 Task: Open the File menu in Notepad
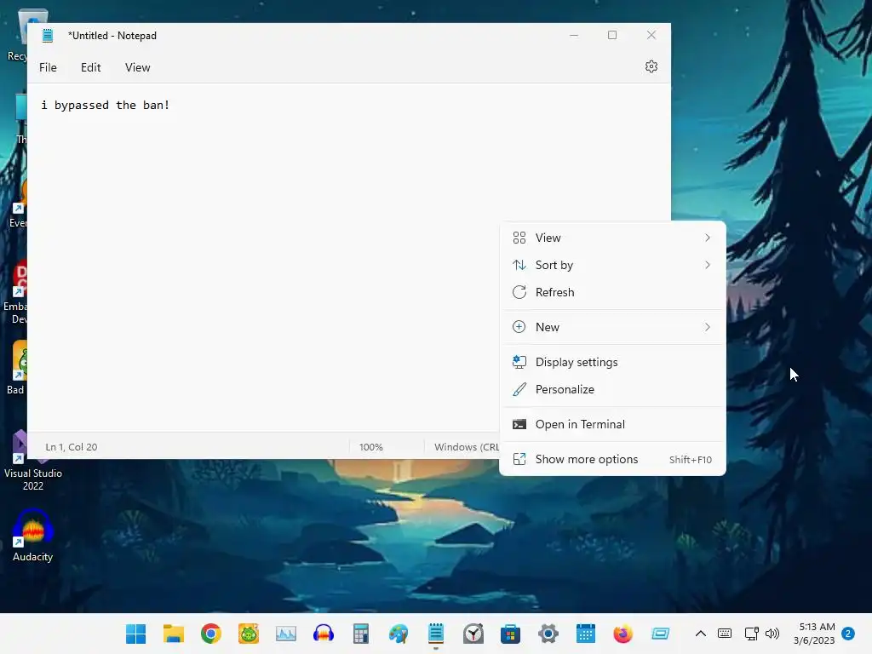(x=48, y=67)
